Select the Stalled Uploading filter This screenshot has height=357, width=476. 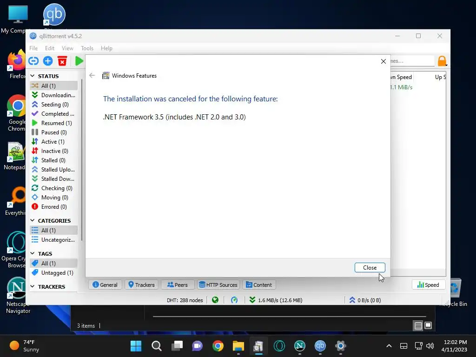click(x=54, y=169)
